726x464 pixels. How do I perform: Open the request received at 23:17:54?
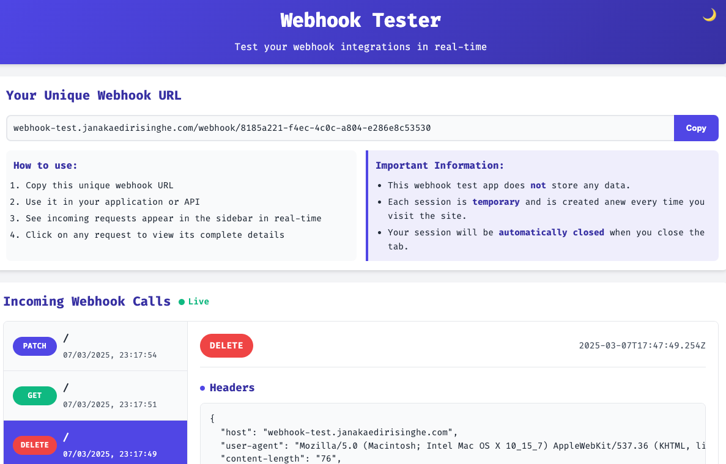[x=95, y=346]
